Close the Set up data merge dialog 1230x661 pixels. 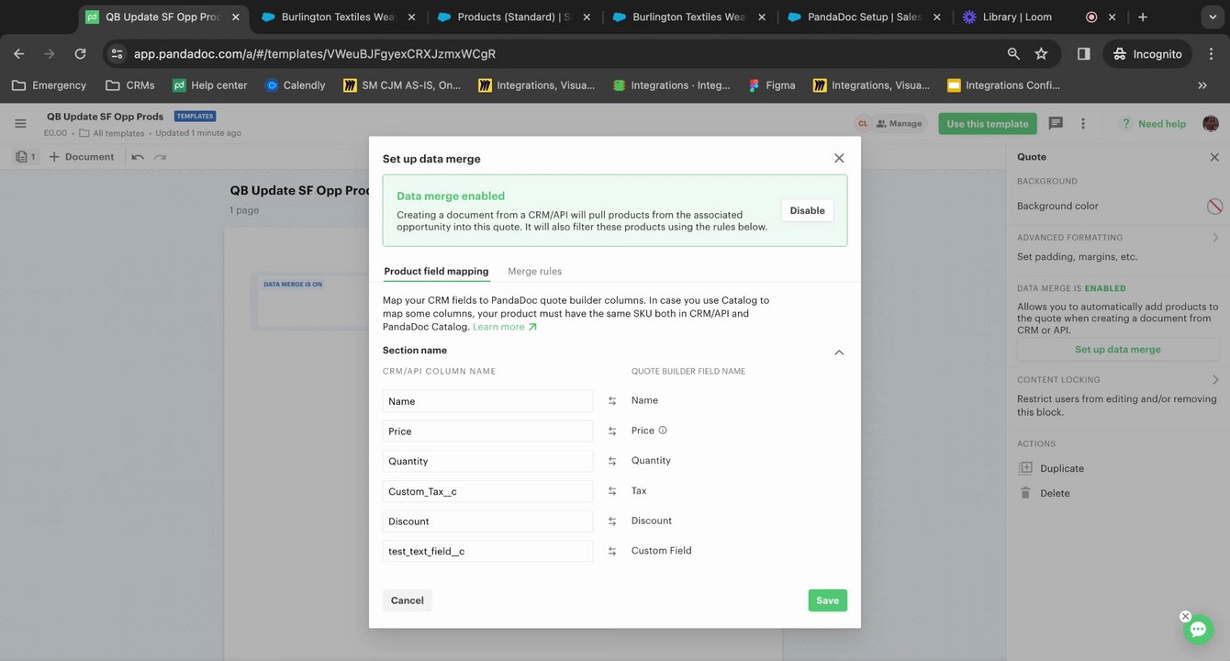coord(839,158)
